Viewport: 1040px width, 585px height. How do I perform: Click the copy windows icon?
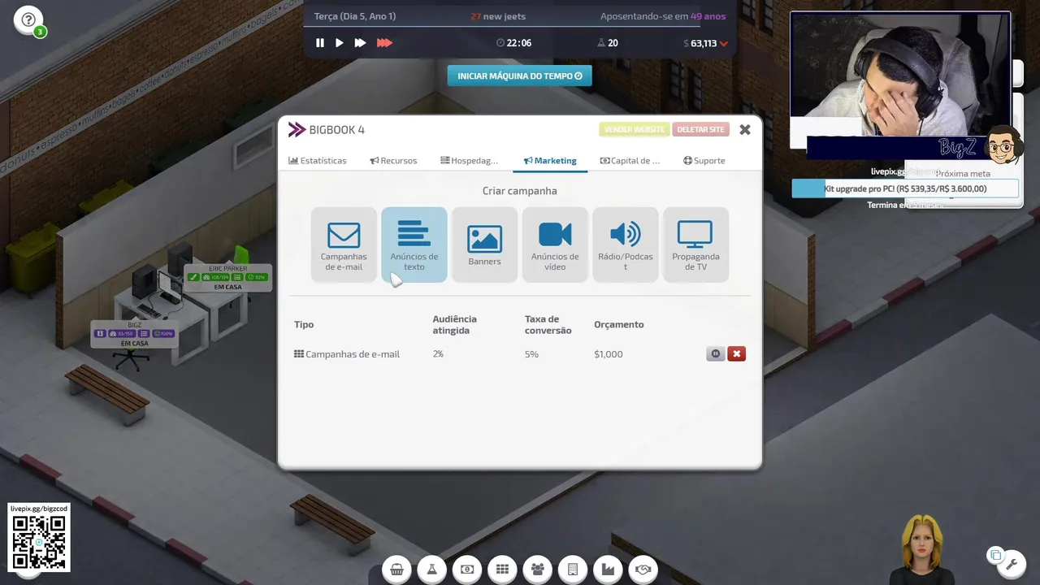995,556
